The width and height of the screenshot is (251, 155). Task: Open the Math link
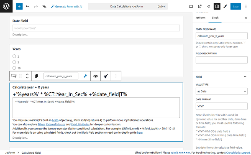(55, 120)
